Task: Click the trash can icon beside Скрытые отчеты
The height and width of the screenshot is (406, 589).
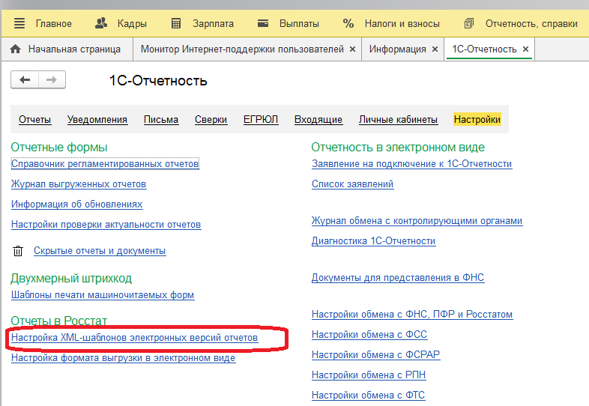Action: (18, 250)
